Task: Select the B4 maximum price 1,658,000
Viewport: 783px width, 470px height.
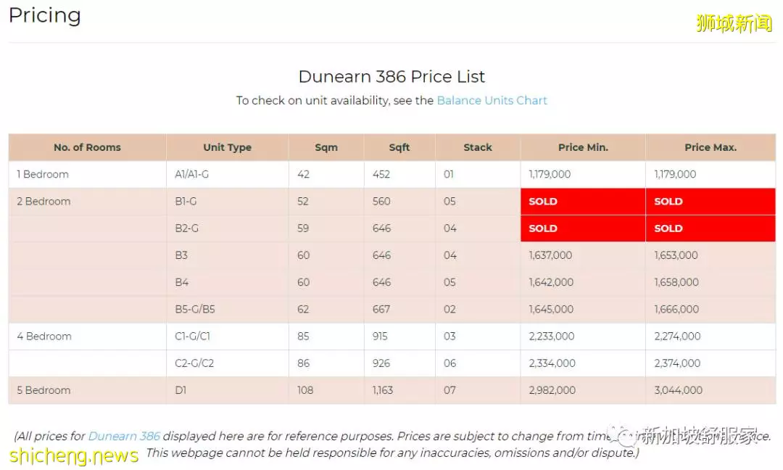Action: (676, 282)
